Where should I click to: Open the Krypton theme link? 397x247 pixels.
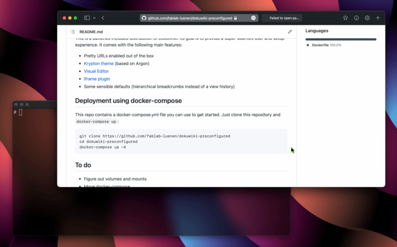98,63
